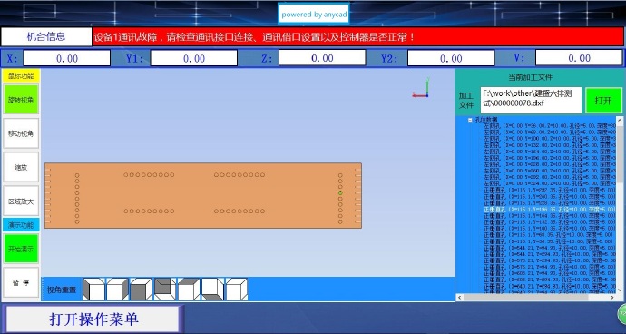Click the X coordinate value field
Screen dimensions: 626x334
(x=67, y=58)
